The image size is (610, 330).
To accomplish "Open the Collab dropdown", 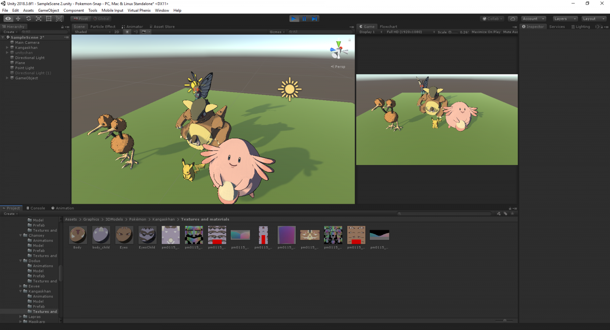I will pos(493,19).
